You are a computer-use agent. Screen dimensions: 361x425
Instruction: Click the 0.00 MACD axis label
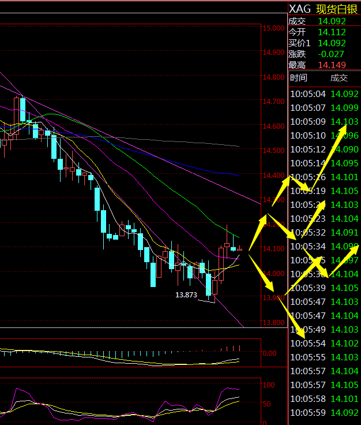tap(269, 353)
